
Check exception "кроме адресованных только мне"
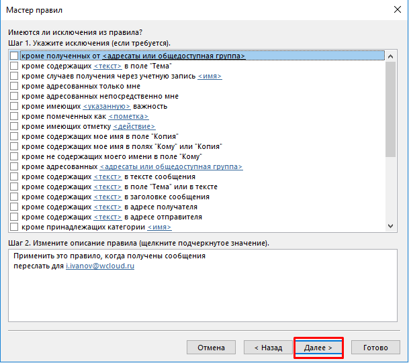pyautogui.click(x=14, y=87)
